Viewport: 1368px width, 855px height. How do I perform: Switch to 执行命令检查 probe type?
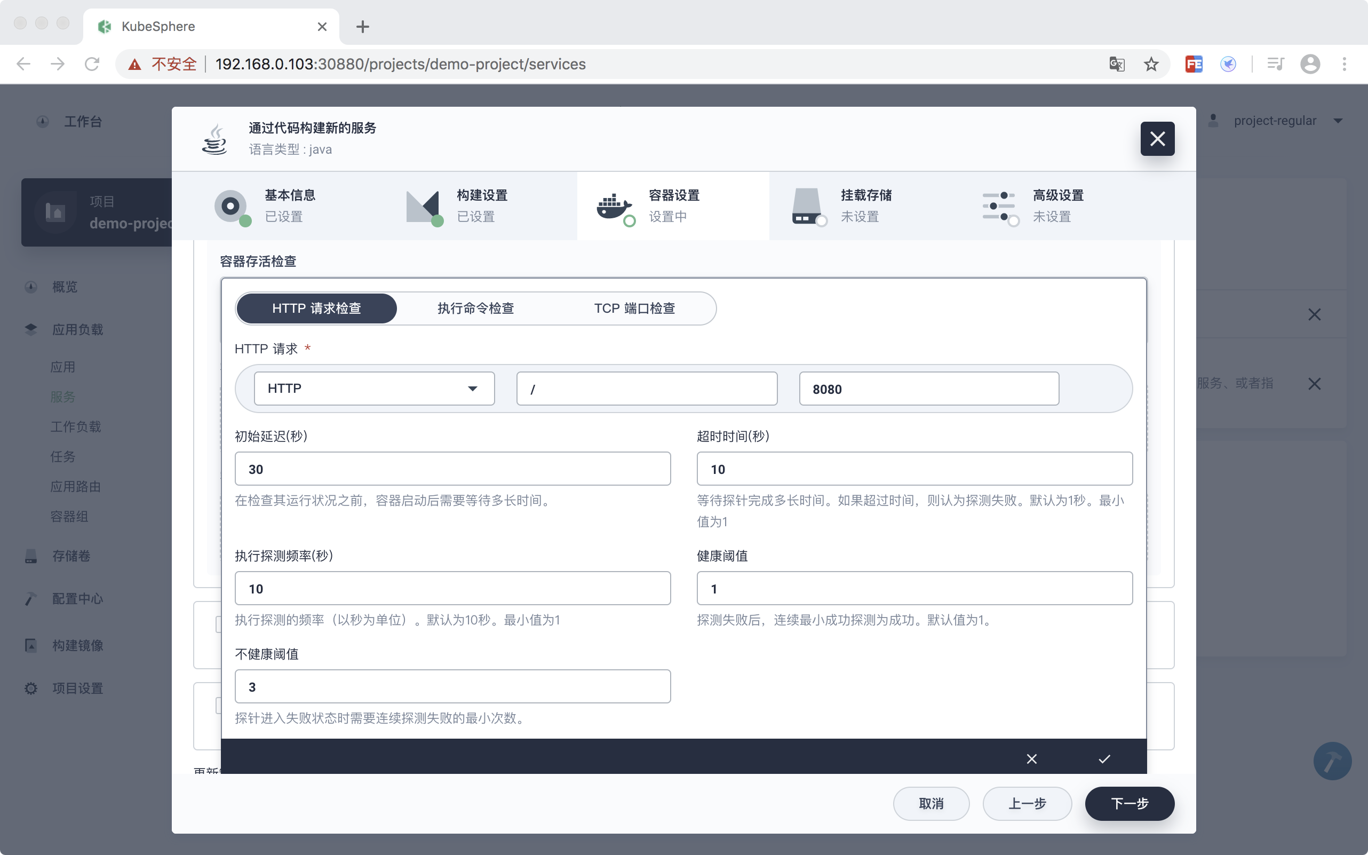pyautogui.click(x=475, y=308)
